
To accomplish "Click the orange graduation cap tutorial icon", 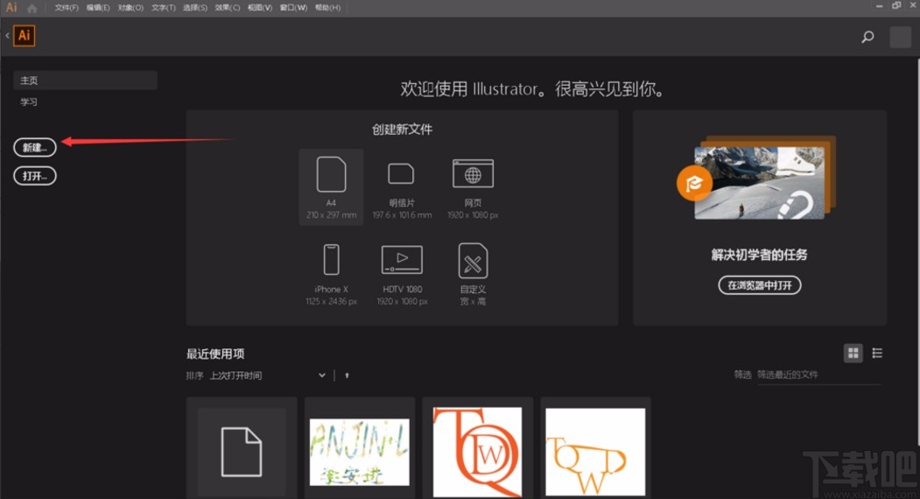I will click(x=694, y=184).
